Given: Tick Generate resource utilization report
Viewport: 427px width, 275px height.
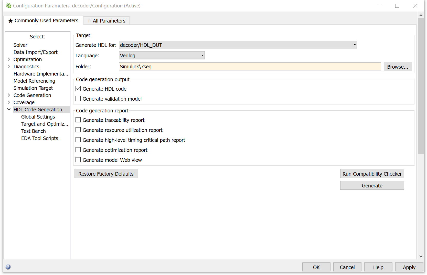Looking at the screenshot, I should [78, 130].
